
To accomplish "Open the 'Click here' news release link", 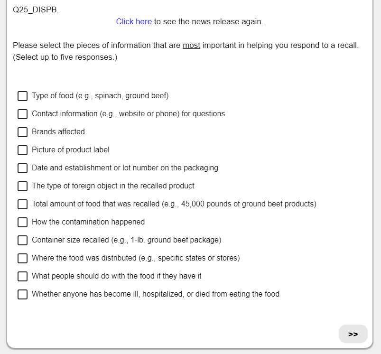I will click(x=134, y=22).
